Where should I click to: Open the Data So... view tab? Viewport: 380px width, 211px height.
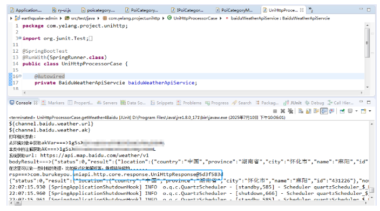coord(133,103)
